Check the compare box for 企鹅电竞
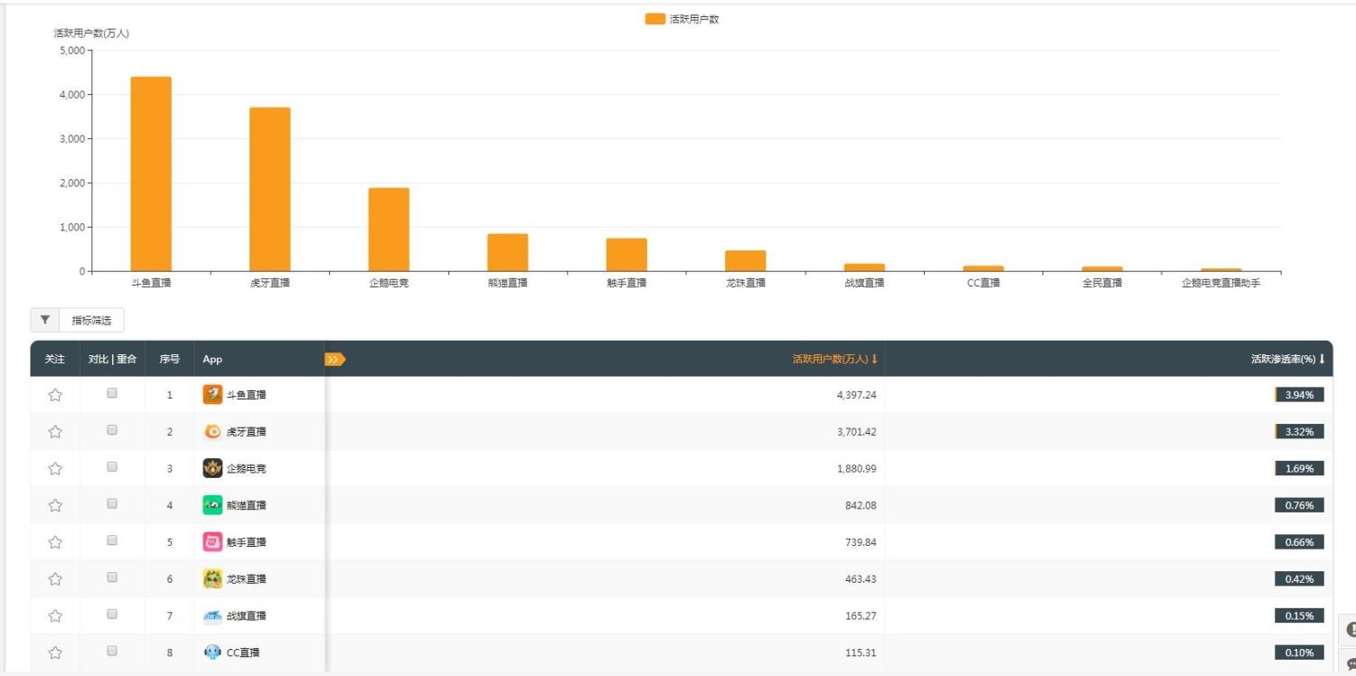Image resolution: width=1356 pixels, height=676 pixels. click(112, 467)
